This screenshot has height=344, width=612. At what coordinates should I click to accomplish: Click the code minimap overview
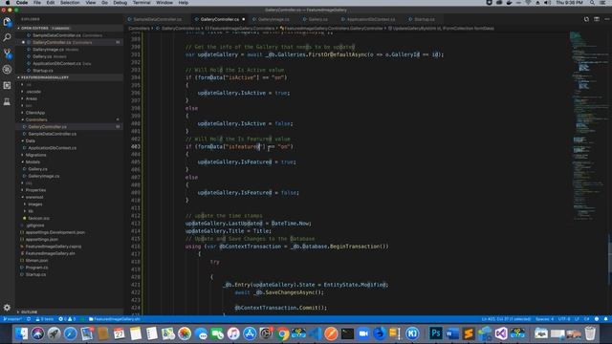point(589,125)
